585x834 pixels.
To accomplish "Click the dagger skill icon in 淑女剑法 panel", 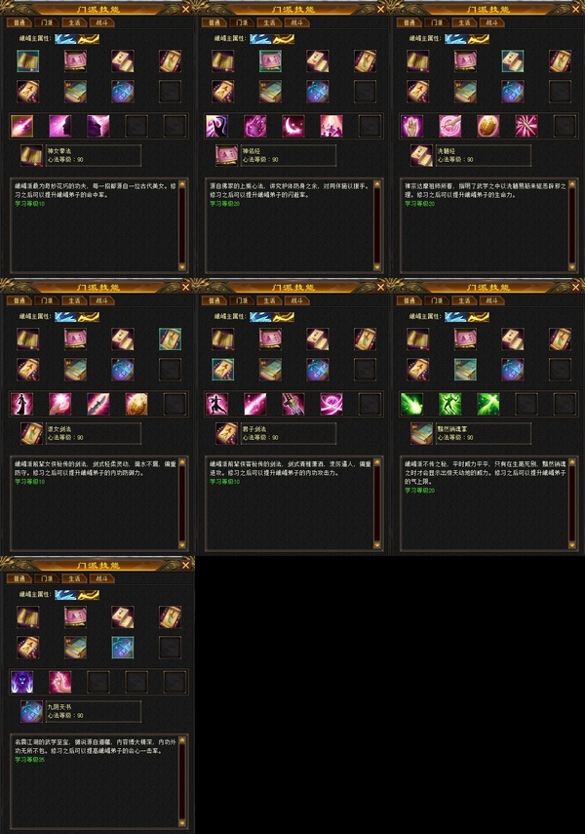I will click(x=98, y=404).
